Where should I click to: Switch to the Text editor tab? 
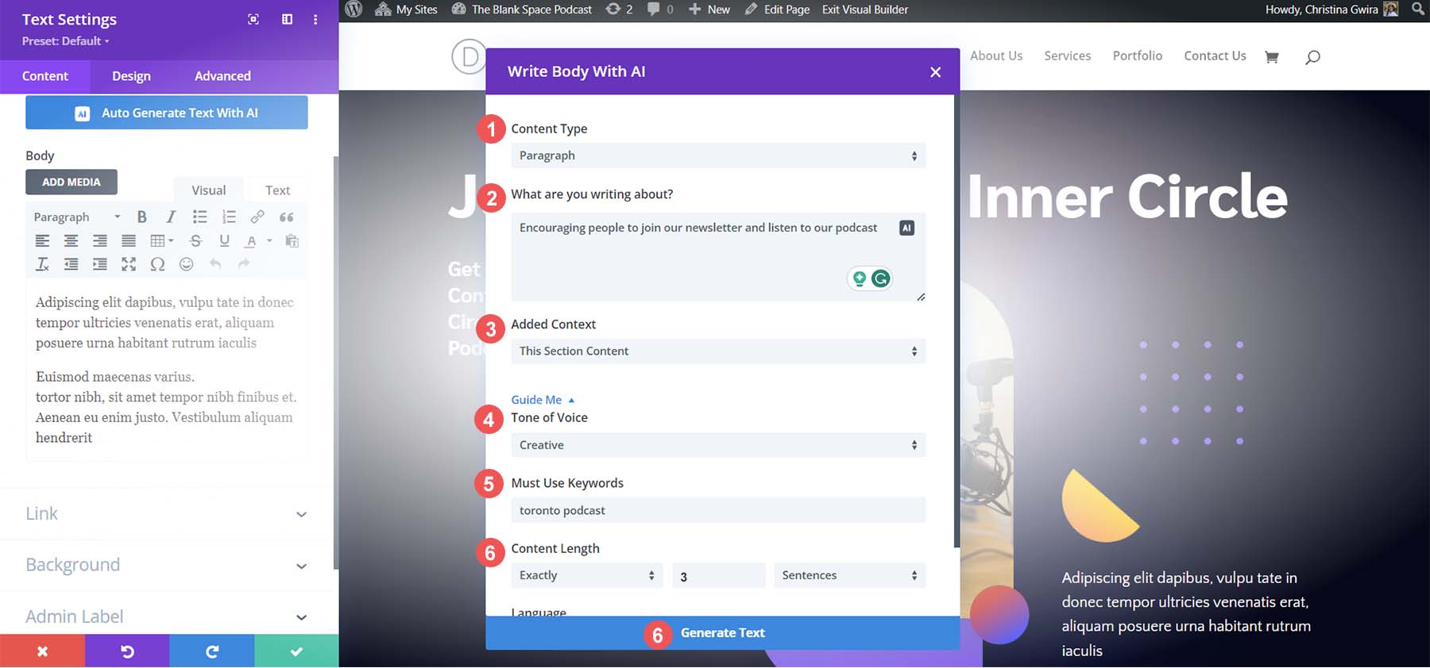coord(277,190)
